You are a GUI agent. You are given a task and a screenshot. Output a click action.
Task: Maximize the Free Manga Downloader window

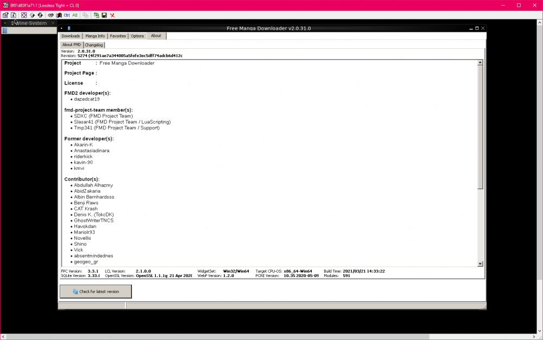[477, 28]
